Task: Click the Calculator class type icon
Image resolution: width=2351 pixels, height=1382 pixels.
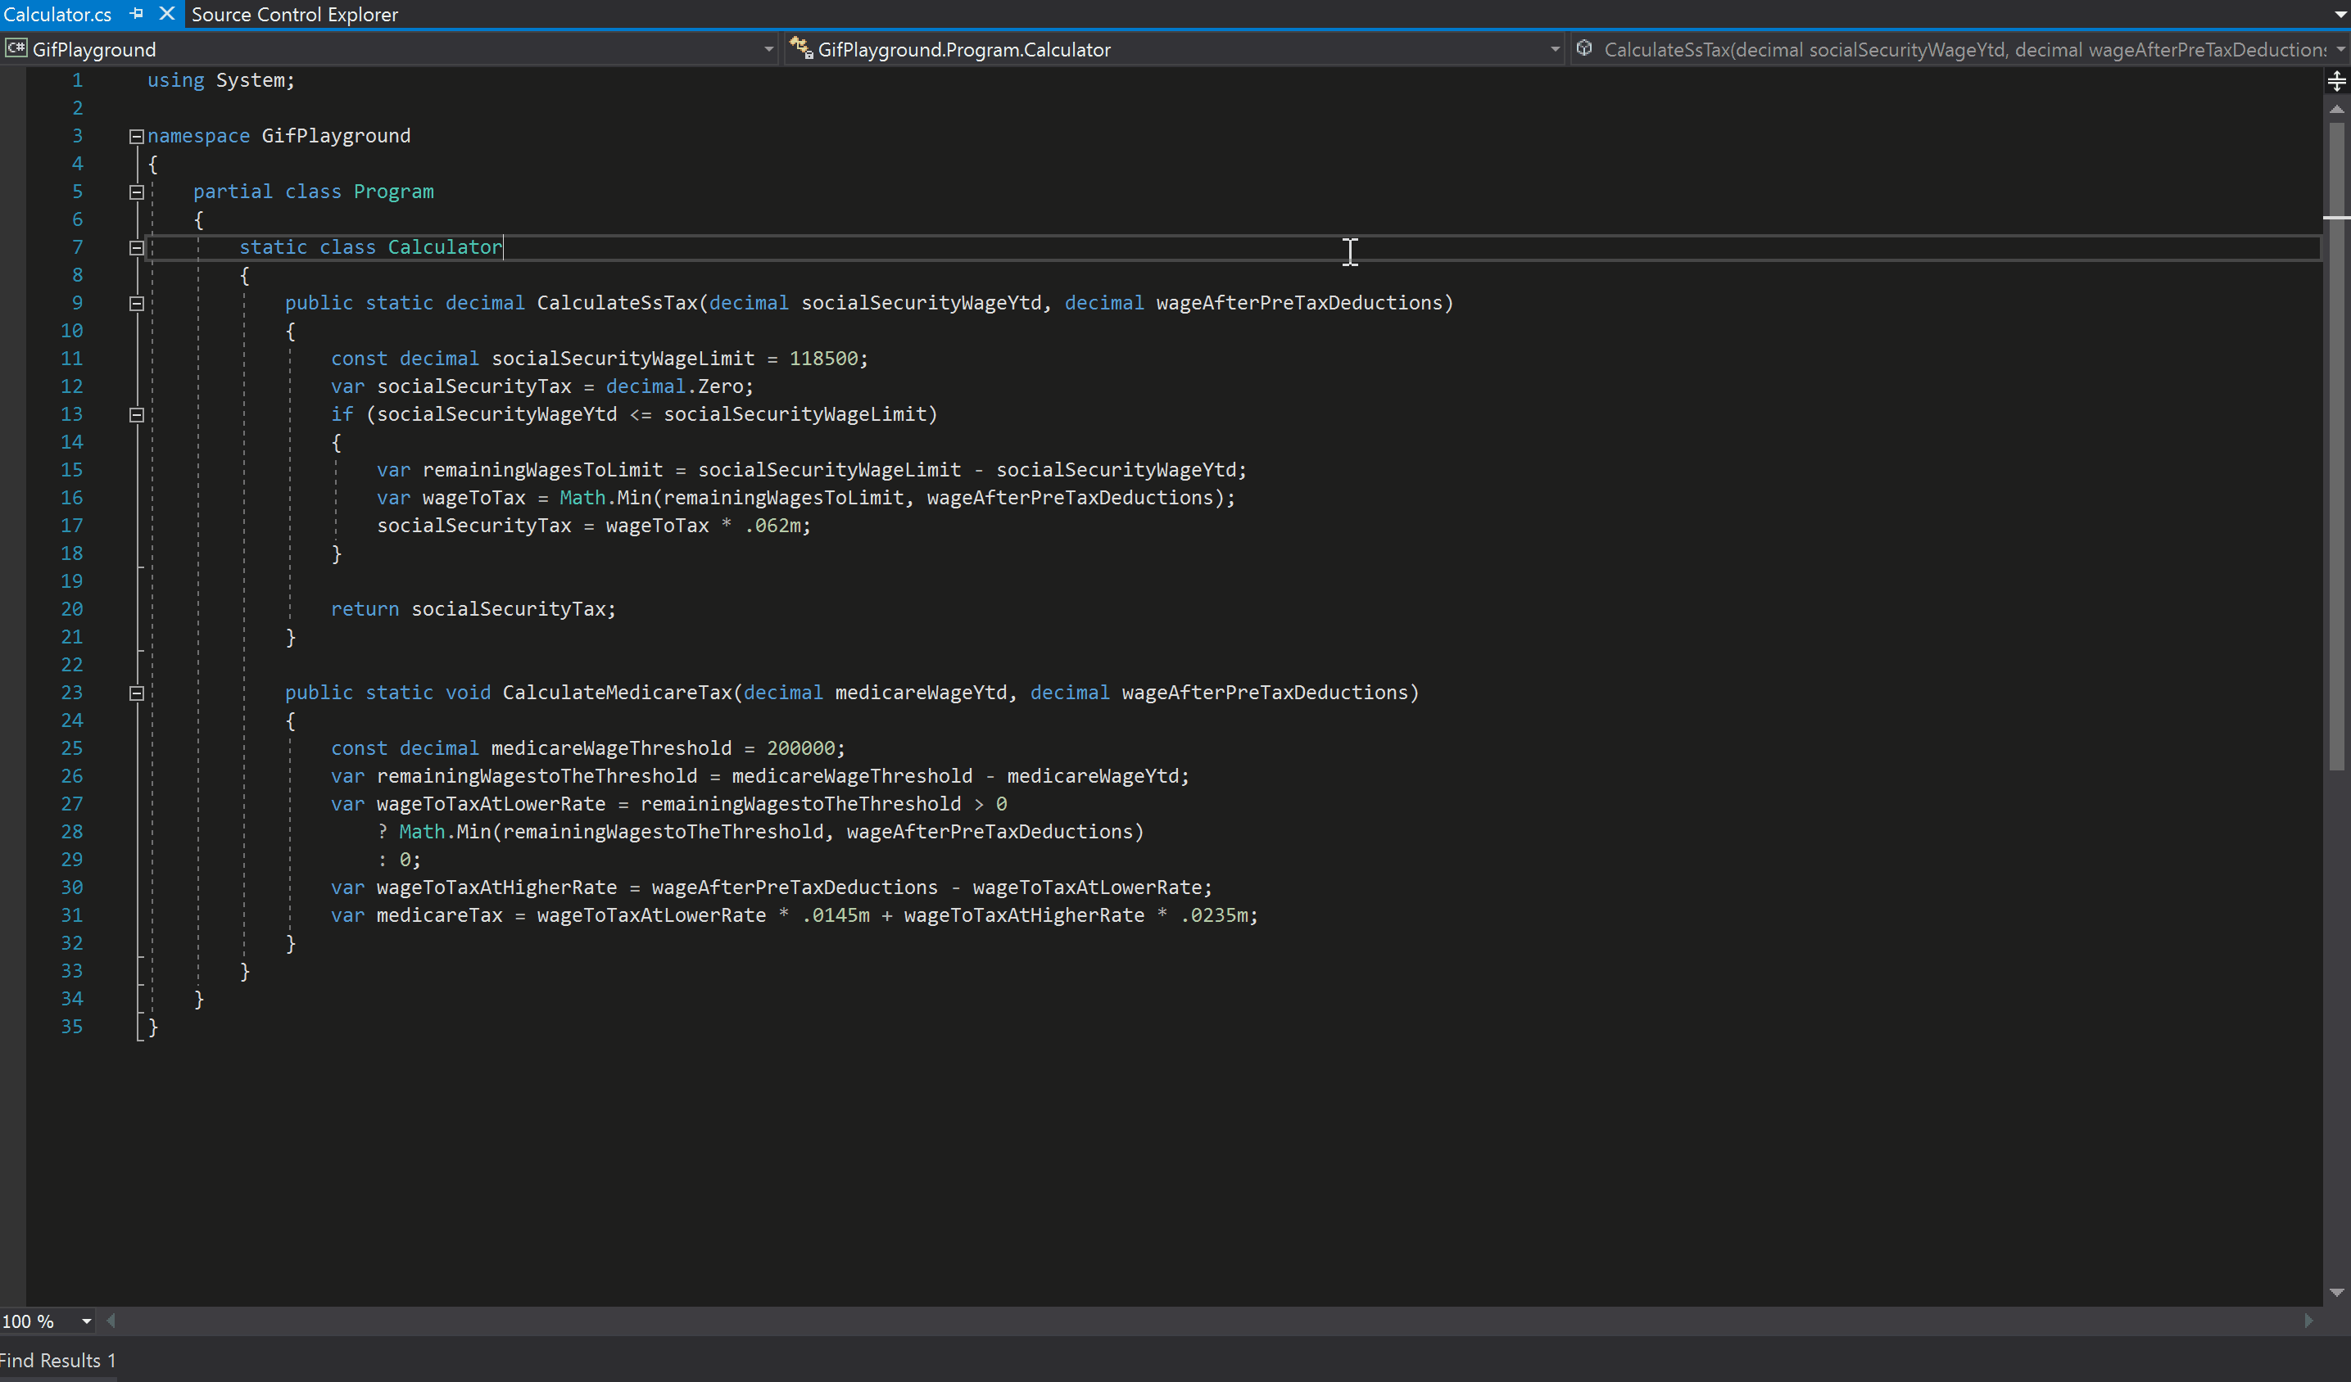Action: click(x=800, y=47)
